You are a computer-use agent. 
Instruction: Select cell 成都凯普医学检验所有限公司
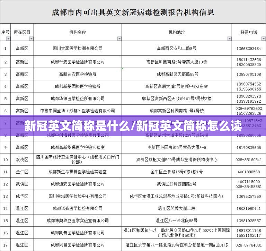tap(78, 233)
